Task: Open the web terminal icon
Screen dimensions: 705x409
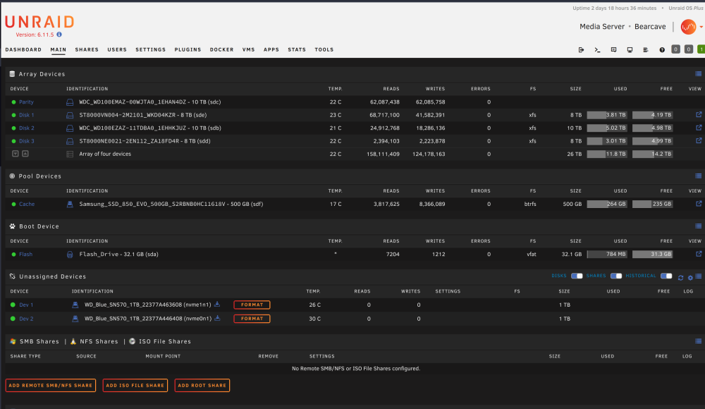Action: (597, 50)
